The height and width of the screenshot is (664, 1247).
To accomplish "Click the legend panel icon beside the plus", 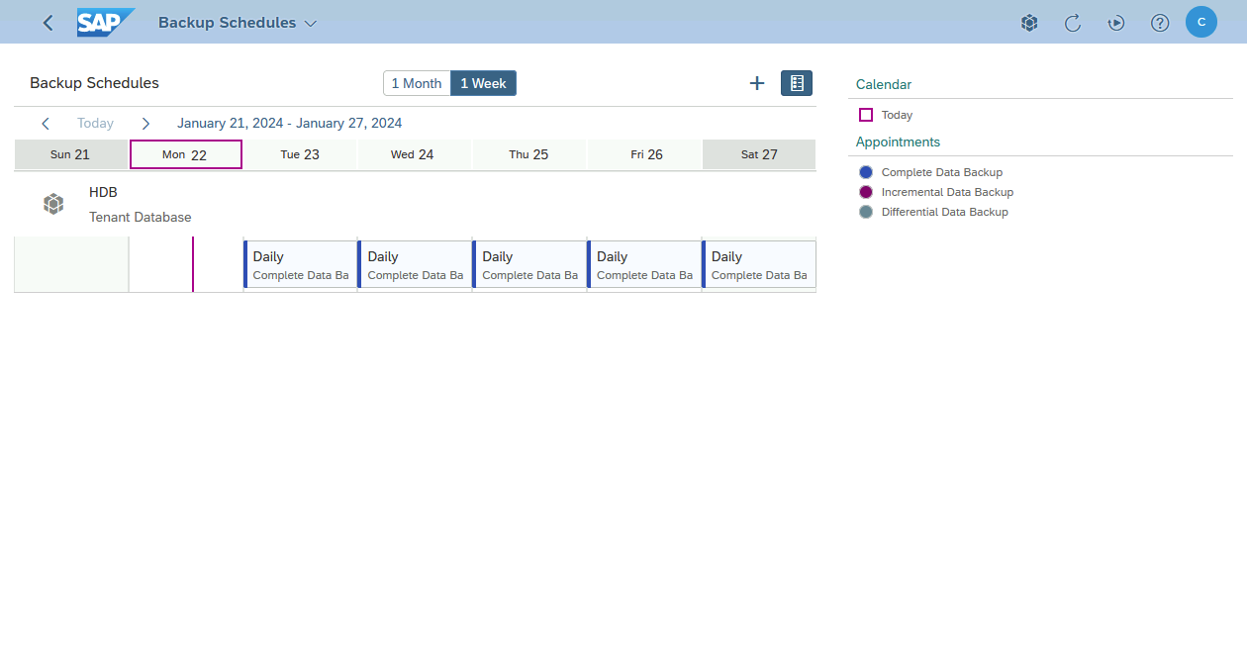I will click(796, 83).
